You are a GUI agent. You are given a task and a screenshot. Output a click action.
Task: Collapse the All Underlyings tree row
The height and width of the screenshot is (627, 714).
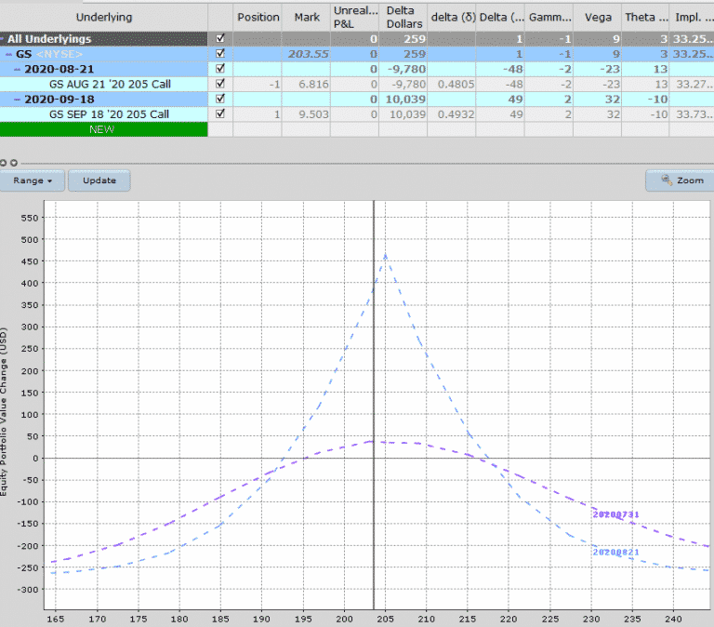(x=4, y=39)
